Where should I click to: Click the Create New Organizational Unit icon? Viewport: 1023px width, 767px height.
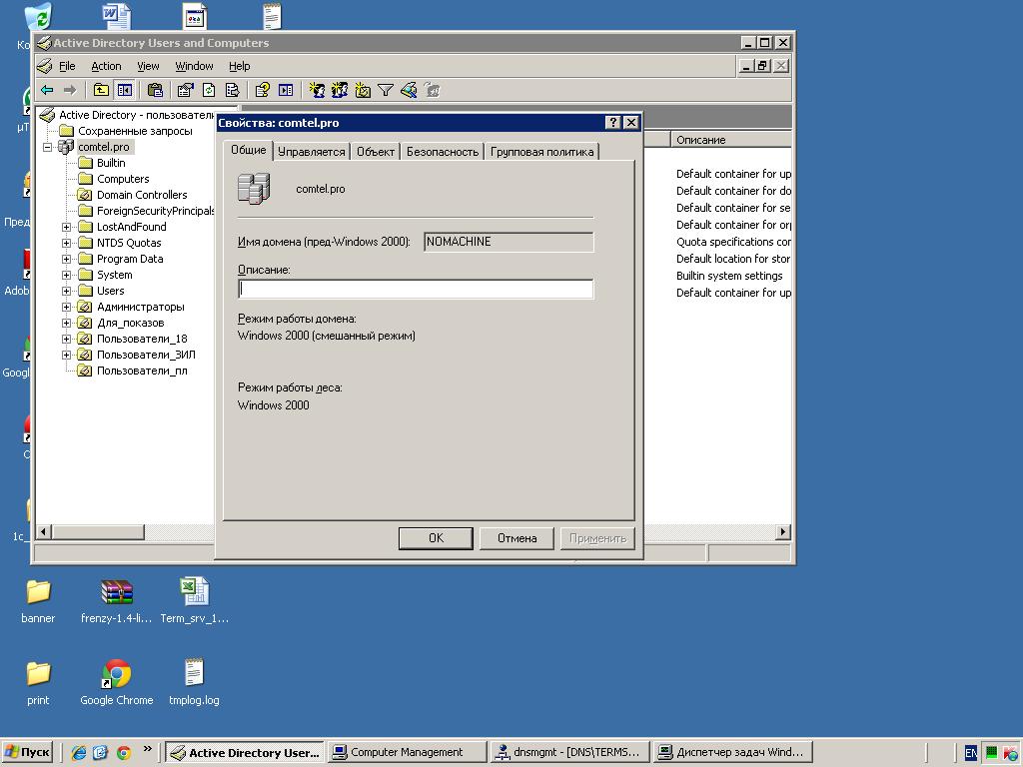coord(363,90)
